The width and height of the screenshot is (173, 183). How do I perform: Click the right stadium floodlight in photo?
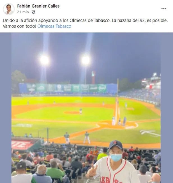(86, 60)
